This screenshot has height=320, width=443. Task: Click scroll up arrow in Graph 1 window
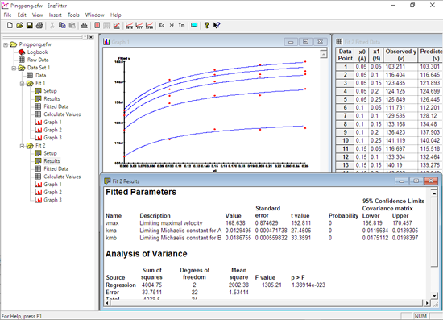click(324, 54)
